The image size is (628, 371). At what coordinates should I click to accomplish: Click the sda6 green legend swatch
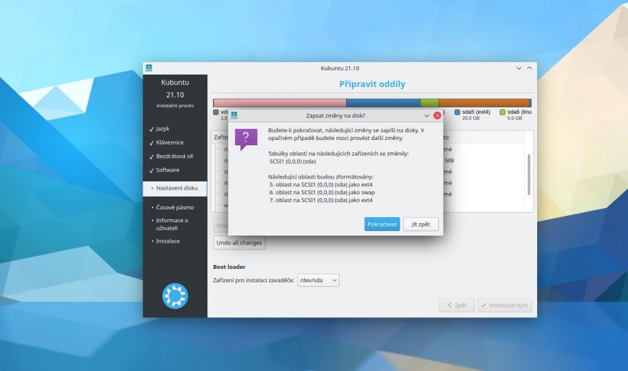point(502,112)
